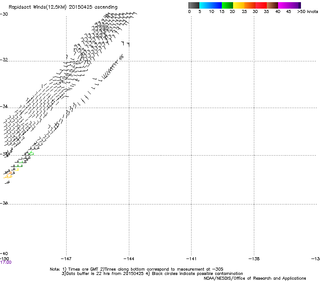Click the cyan 5-10 knots color segment

point(205,5)
